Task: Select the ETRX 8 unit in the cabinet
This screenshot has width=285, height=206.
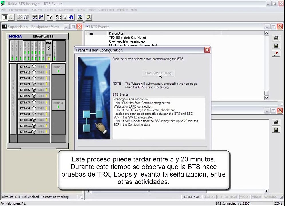Action: (34, 108)
